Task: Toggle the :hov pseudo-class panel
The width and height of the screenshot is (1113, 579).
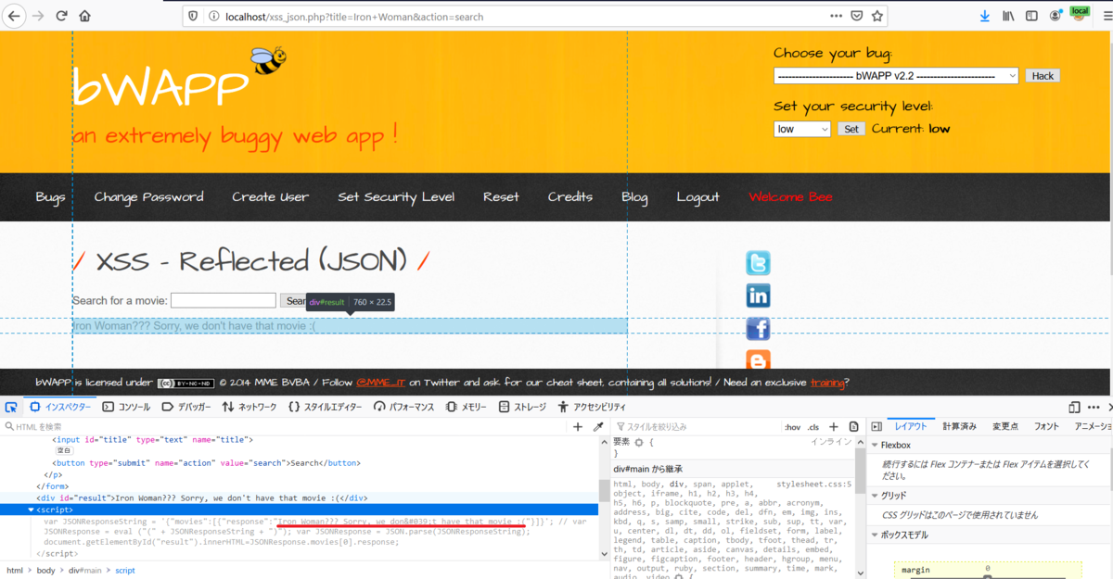Action: 792,427
